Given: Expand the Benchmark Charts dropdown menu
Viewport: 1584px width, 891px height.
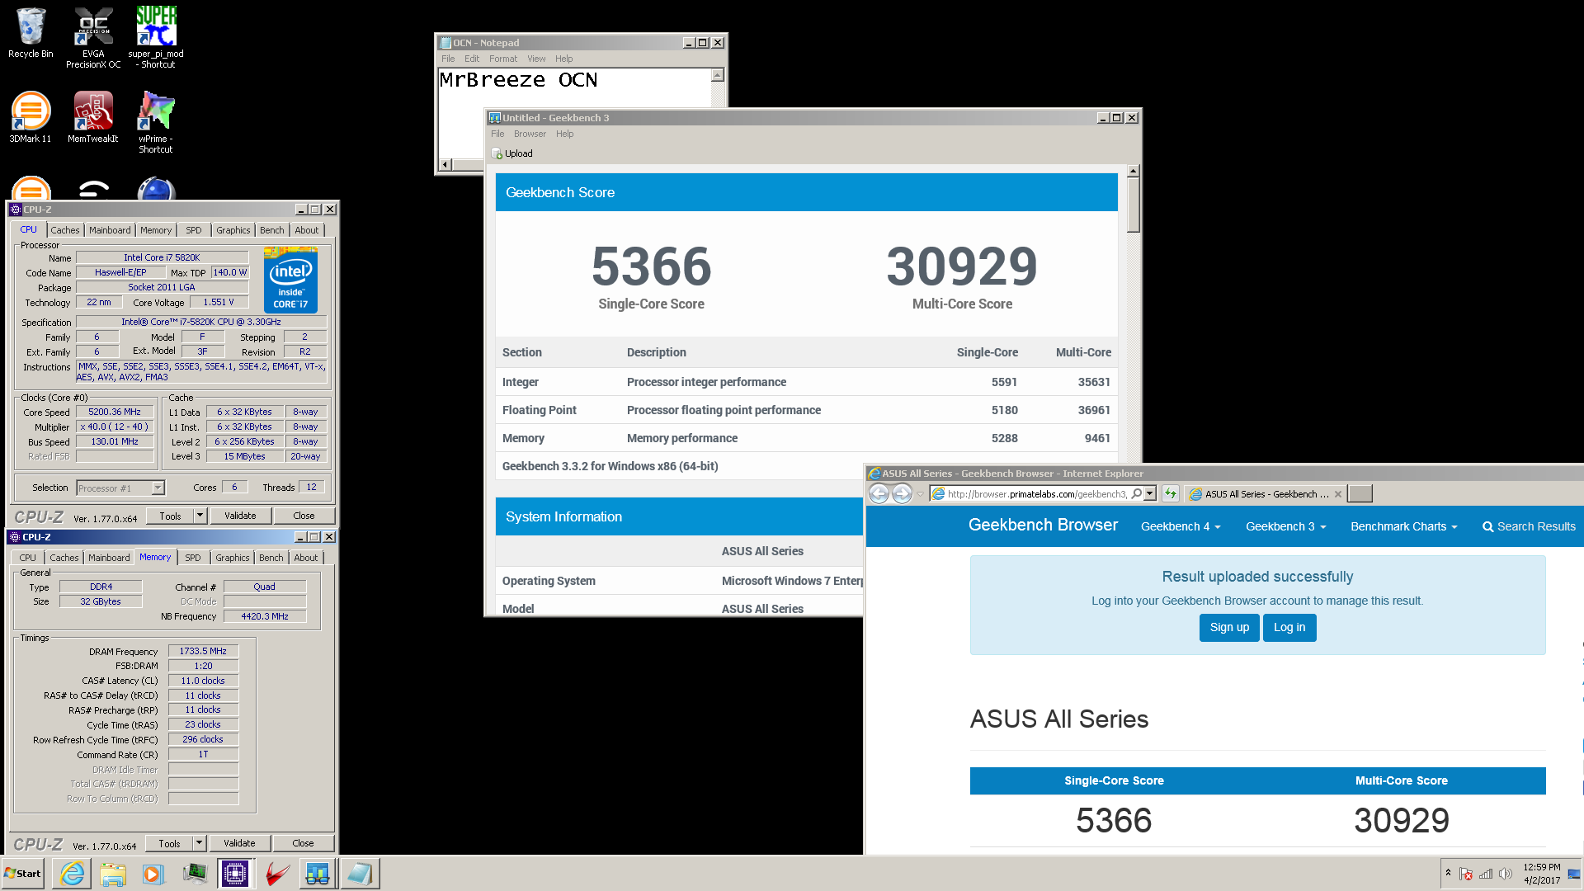Looking at the screenshot, I should coord(1403,526).
